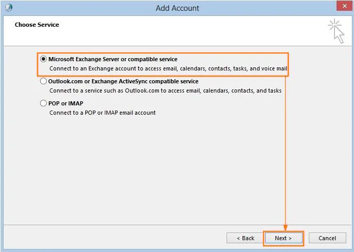Viewport: 354px width, 252px height.
Task: Select Microsoft Exchange Server radio button
Action: [44, 59]
